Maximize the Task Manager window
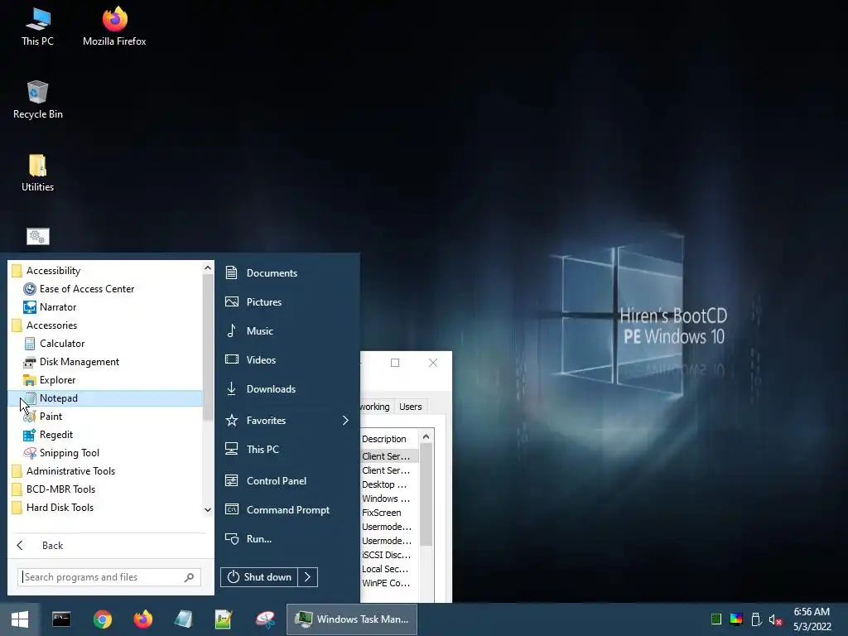Image resolution: width=848 pixels, height=636 pixels. 395,363
